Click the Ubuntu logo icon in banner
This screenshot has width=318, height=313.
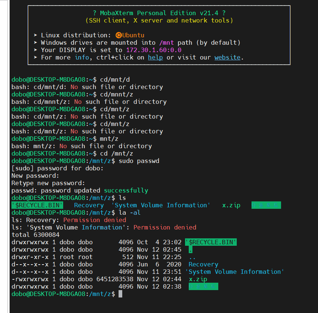point(119,35)
